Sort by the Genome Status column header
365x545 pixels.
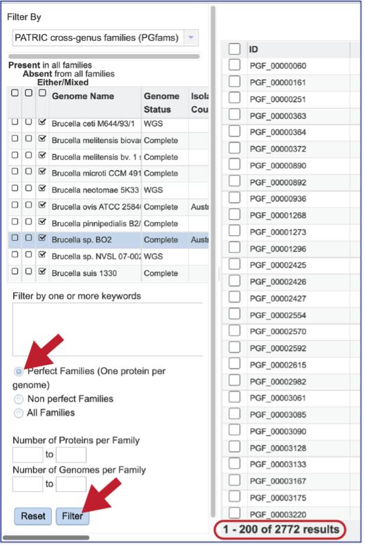click(162, 103)
